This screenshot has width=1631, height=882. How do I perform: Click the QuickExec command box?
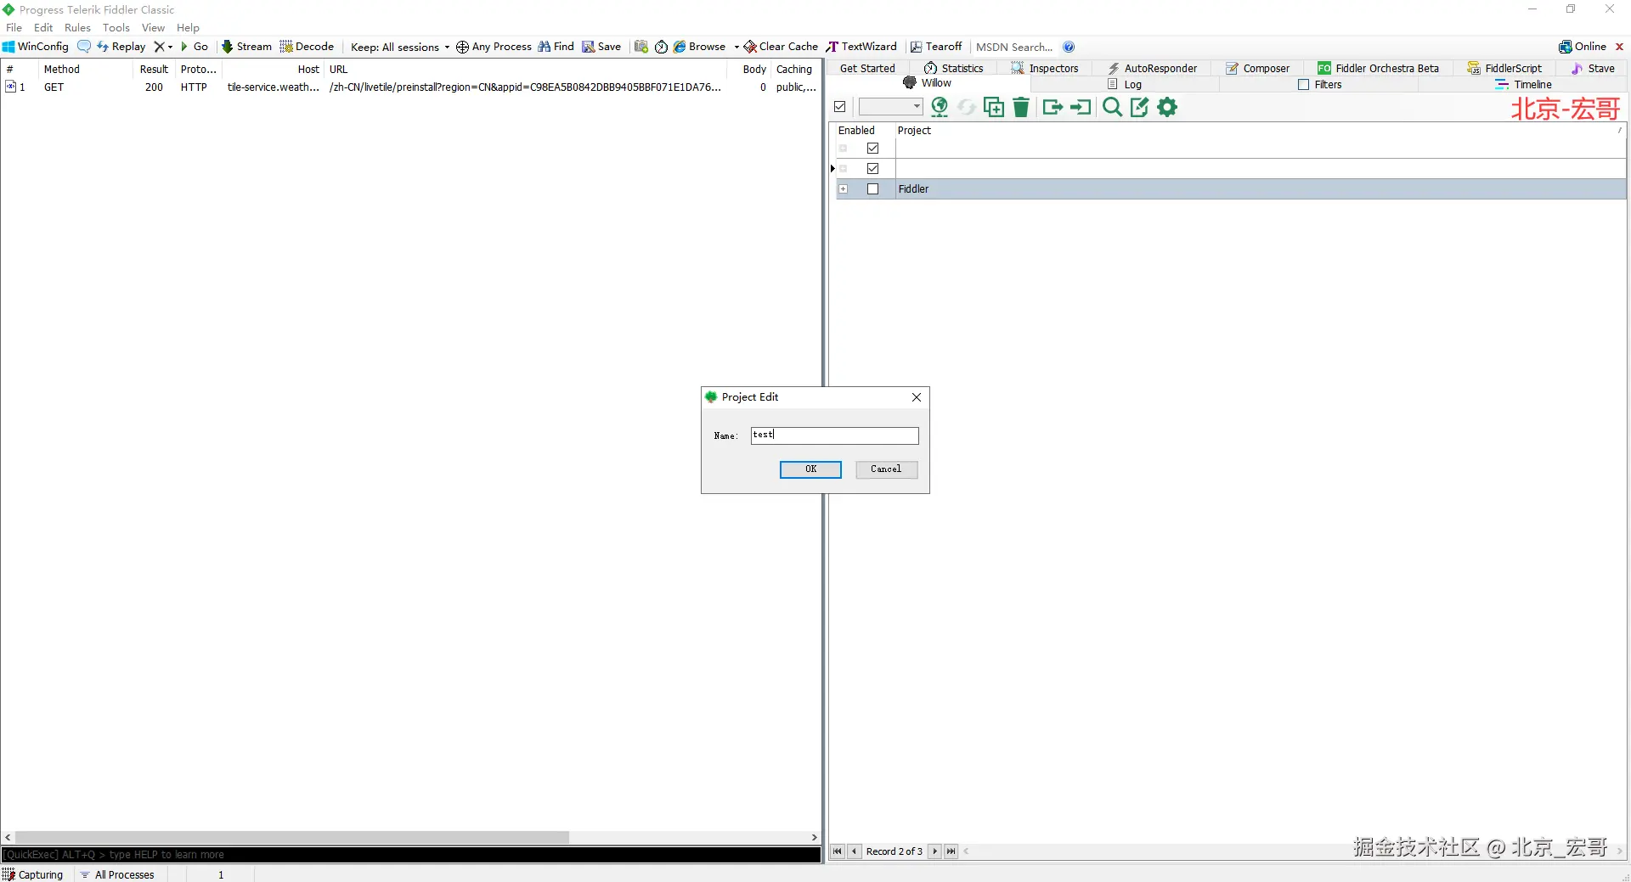(x=411, y=855)
